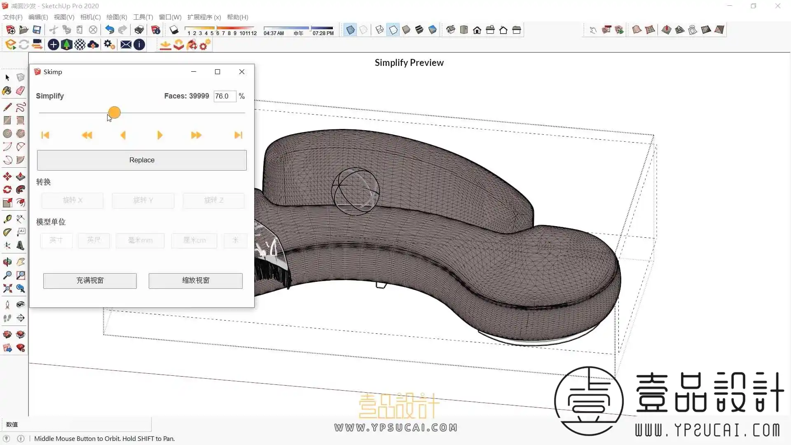This screenshot has height=445, width=791.
Task: Activate the Rotate tool
Action: (x=7, y=190)
